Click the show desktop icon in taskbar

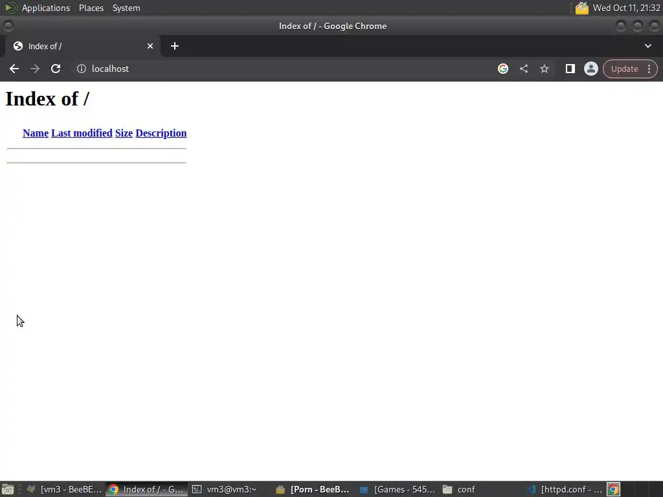coord(8,489)
